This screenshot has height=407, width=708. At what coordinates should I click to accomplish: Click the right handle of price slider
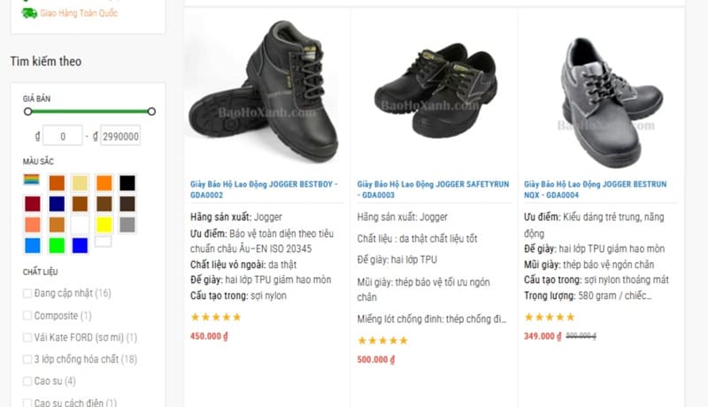click(x=151, y=111)
